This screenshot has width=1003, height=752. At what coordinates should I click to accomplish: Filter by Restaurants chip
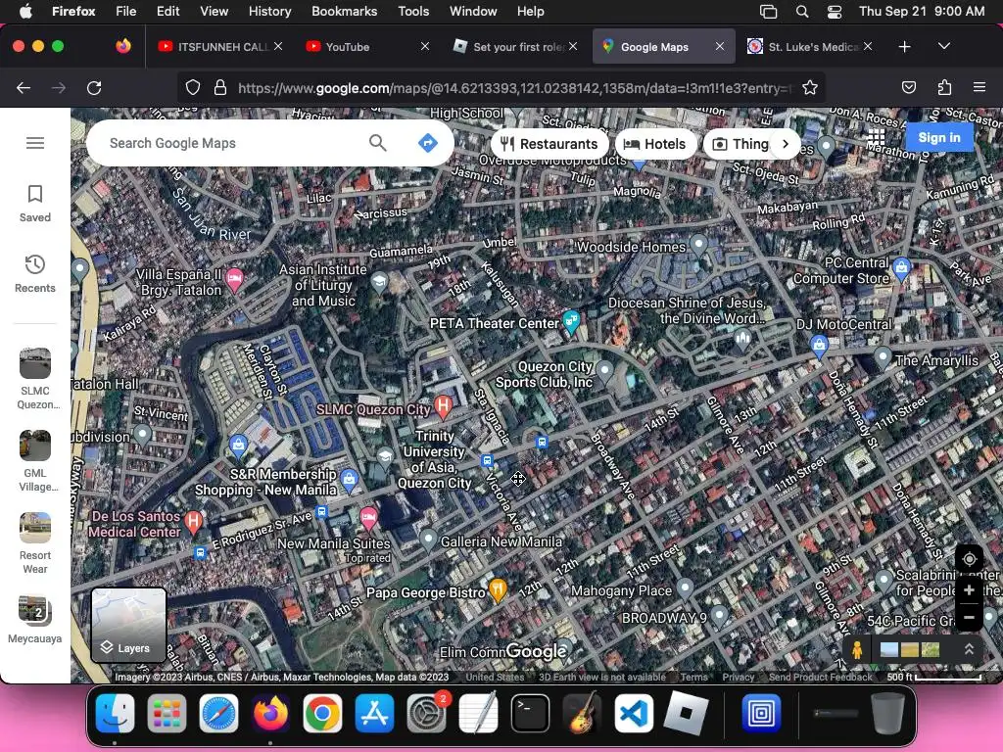pos(549,144)
